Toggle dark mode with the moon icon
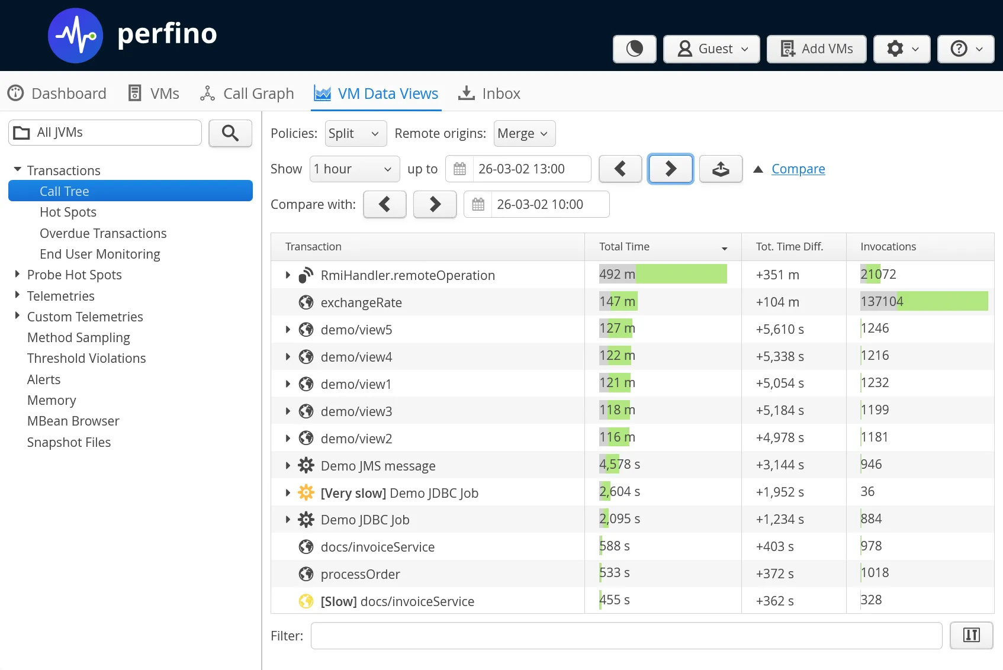 click(634, 49)
